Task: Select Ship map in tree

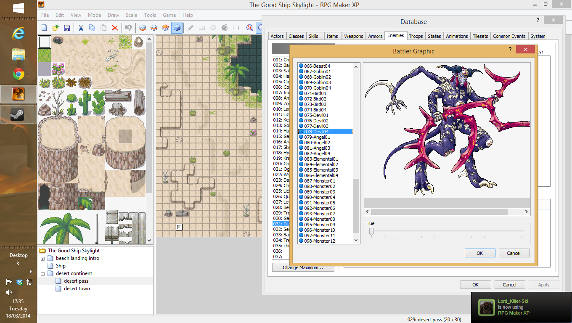Action: pyautogui.click(x=61, y=266)
